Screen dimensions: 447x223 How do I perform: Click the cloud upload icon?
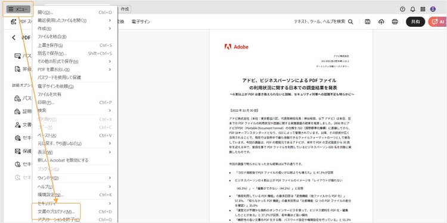tap(381, 22)
